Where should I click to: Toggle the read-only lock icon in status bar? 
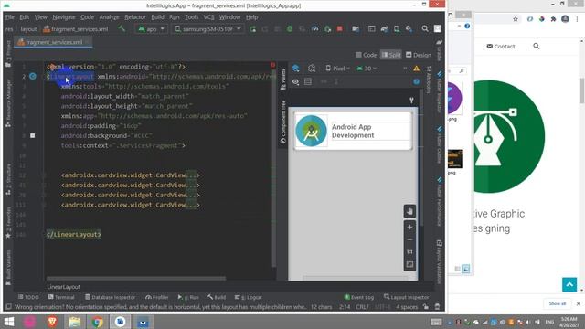coord(426,307)
